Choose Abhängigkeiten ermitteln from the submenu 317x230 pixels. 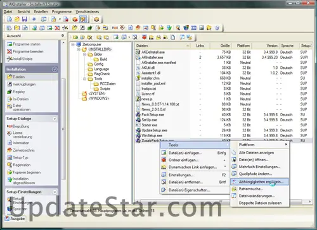pyautogui.click(x=259, y=182)
